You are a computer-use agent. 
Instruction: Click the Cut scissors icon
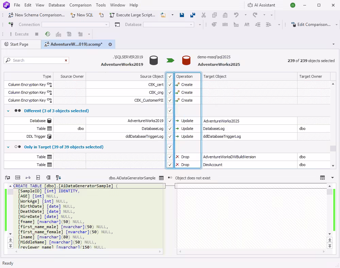[x=203, y=15]
